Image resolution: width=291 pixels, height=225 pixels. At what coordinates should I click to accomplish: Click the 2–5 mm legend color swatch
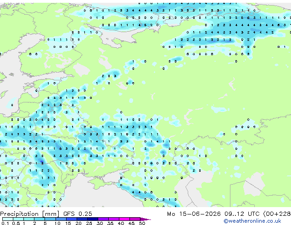[x=39, y=219]
